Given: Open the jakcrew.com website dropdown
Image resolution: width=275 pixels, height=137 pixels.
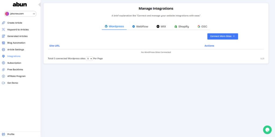Looking at the screenshot, I should pyautogui.click(x=20, y=14).
